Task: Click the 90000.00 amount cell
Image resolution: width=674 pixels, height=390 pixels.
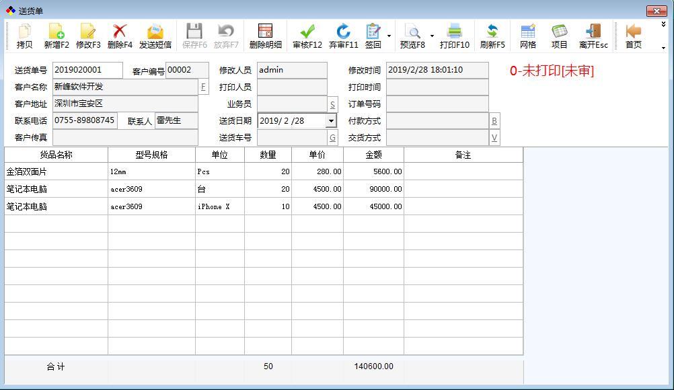Action: click(373, 189)
